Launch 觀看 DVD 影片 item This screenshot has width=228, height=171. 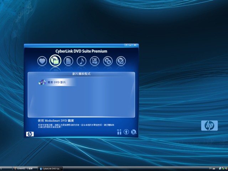click(x=57, y=82)
